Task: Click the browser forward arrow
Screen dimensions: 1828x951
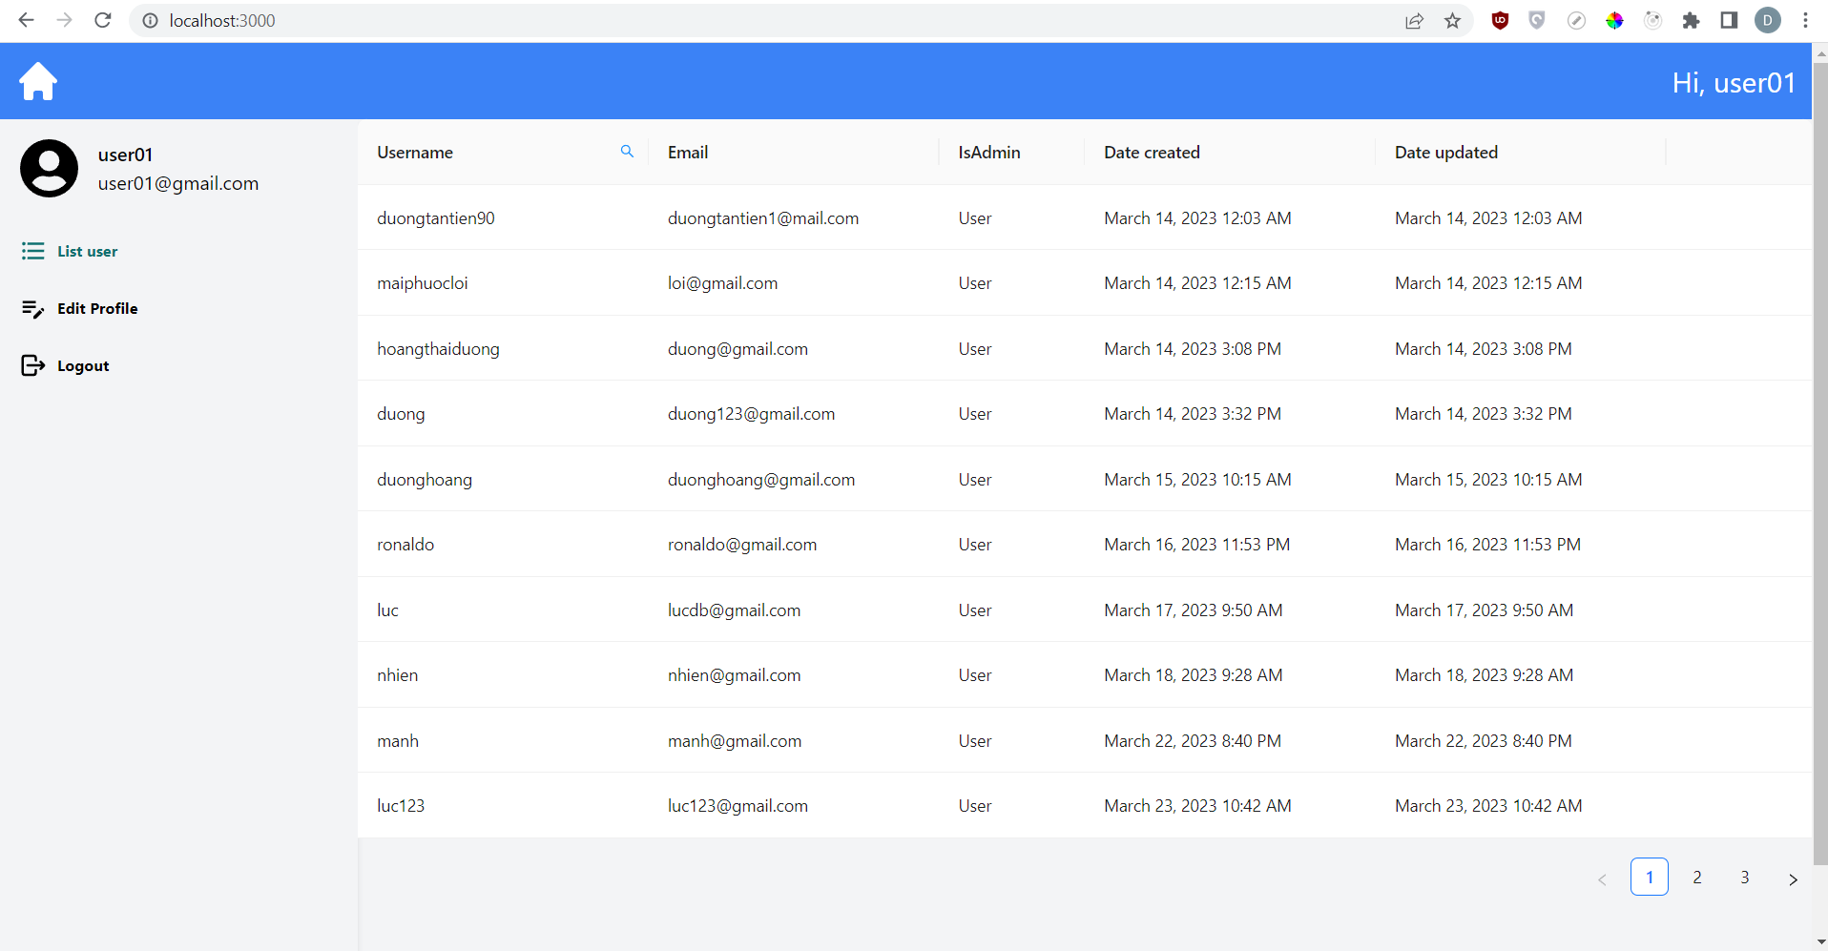Action: [64, 20]
